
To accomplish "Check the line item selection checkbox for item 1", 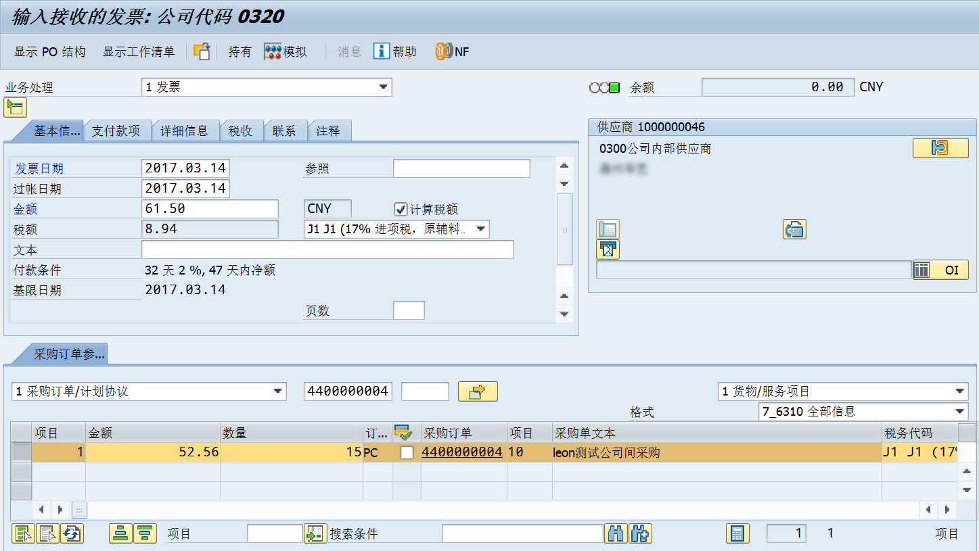I will tap(407, 452).
